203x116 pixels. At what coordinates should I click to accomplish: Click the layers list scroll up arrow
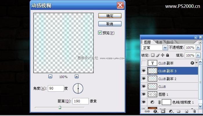tap(200, 62)
